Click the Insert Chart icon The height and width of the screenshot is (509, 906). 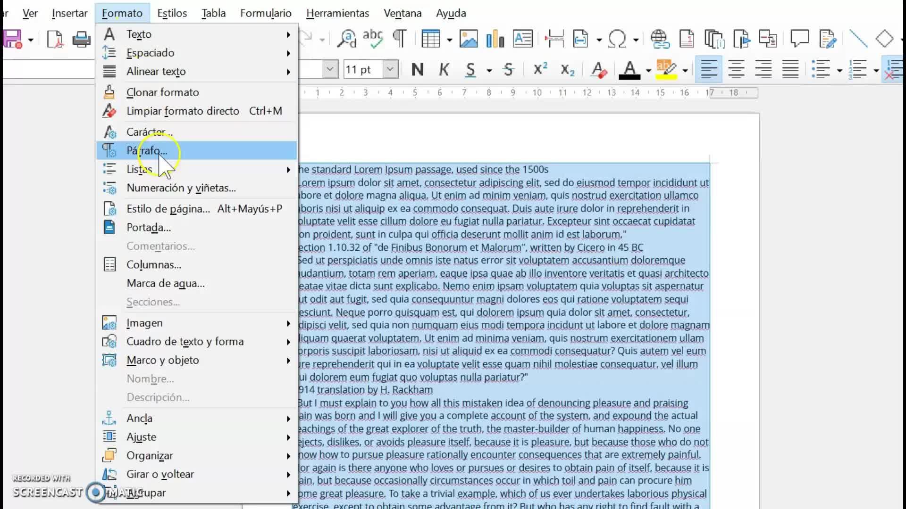pos(495,39)
